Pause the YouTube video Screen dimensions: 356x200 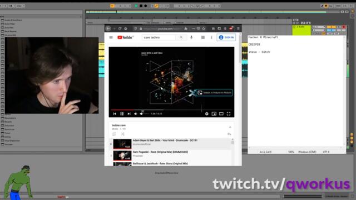pyautogui.click(x=122, y=114)
